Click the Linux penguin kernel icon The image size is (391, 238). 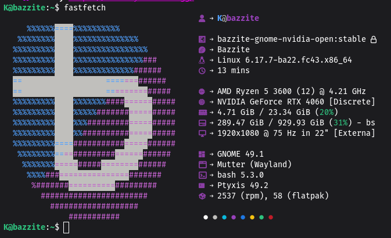click(x=202, y=60)
